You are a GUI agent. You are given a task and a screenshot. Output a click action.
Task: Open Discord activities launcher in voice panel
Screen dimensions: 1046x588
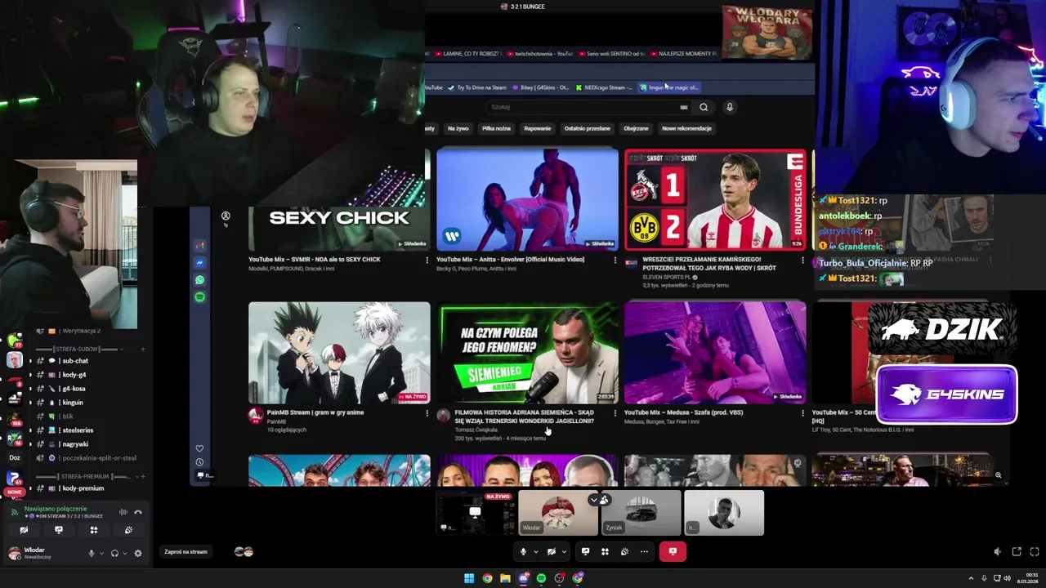click(x=94, y=530)
